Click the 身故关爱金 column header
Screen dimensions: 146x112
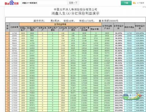(129, 27)
